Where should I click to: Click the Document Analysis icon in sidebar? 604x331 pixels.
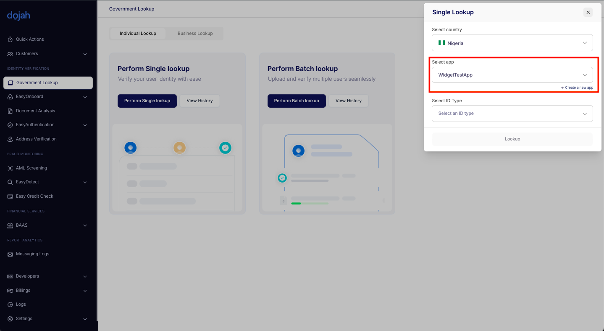(x=10, y=111)
